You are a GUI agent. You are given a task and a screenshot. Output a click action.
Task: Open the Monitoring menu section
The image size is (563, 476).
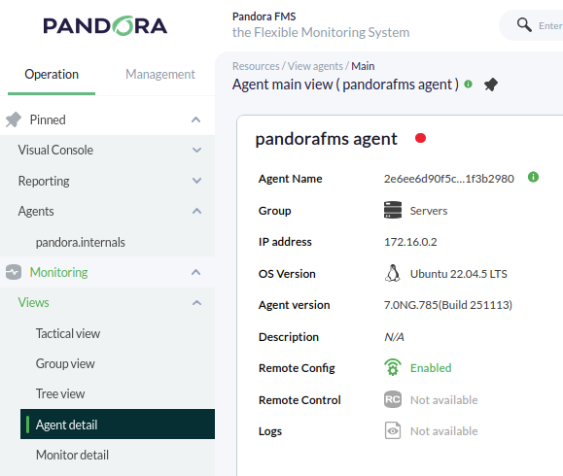59,272
